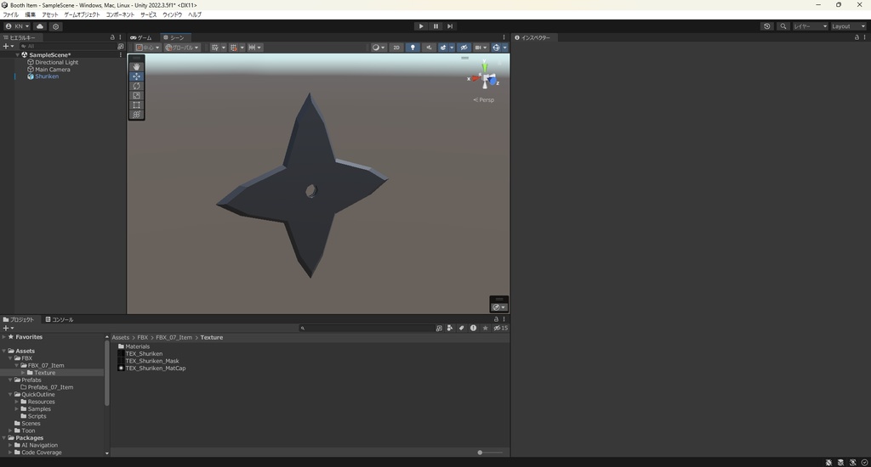Toggle hidden packages count 15
871x467 pixels.
coord(500,328)
